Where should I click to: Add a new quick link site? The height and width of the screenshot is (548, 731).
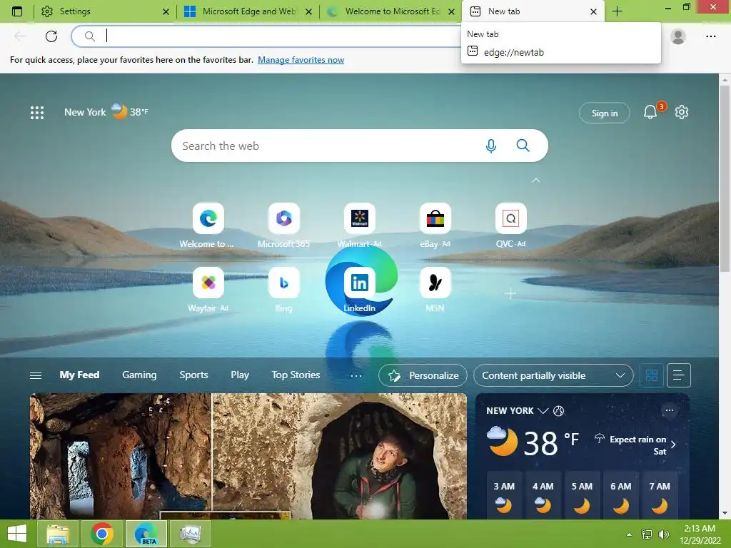[x=510, y=293]
